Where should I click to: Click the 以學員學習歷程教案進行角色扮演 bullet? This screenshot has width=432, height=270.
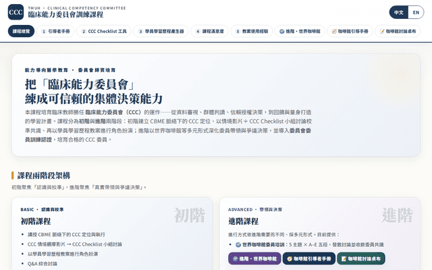[x=63, y=254]
